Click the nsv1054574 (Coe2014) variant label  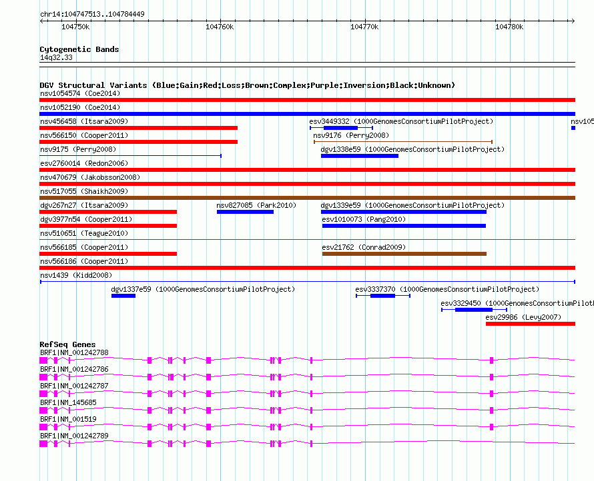[x=79, y=93]
